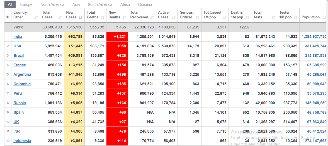Click sort arrows icon beside Total Tests
Image resolution: width=328 pixels, height=146 pixels.
pos(273,18)
